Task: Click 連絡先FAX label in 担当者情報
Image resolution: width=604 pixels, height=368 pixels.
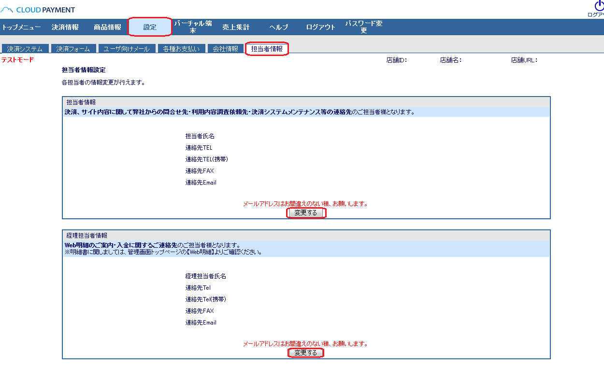Action: (x=200, y=171)
